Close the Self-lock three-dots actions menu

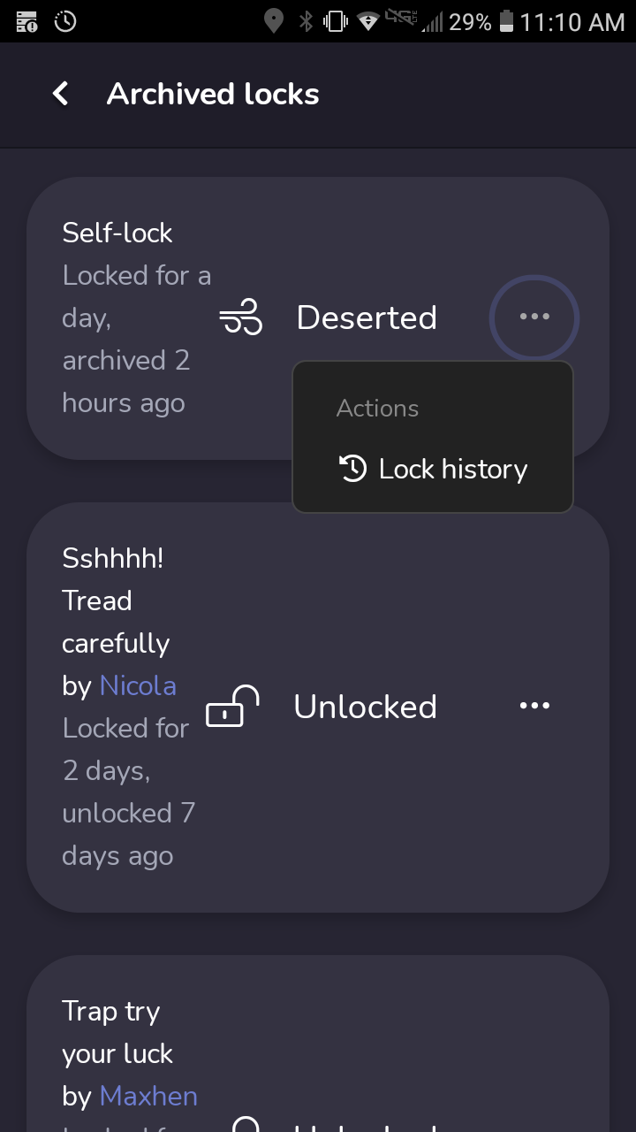click(534, 317)
